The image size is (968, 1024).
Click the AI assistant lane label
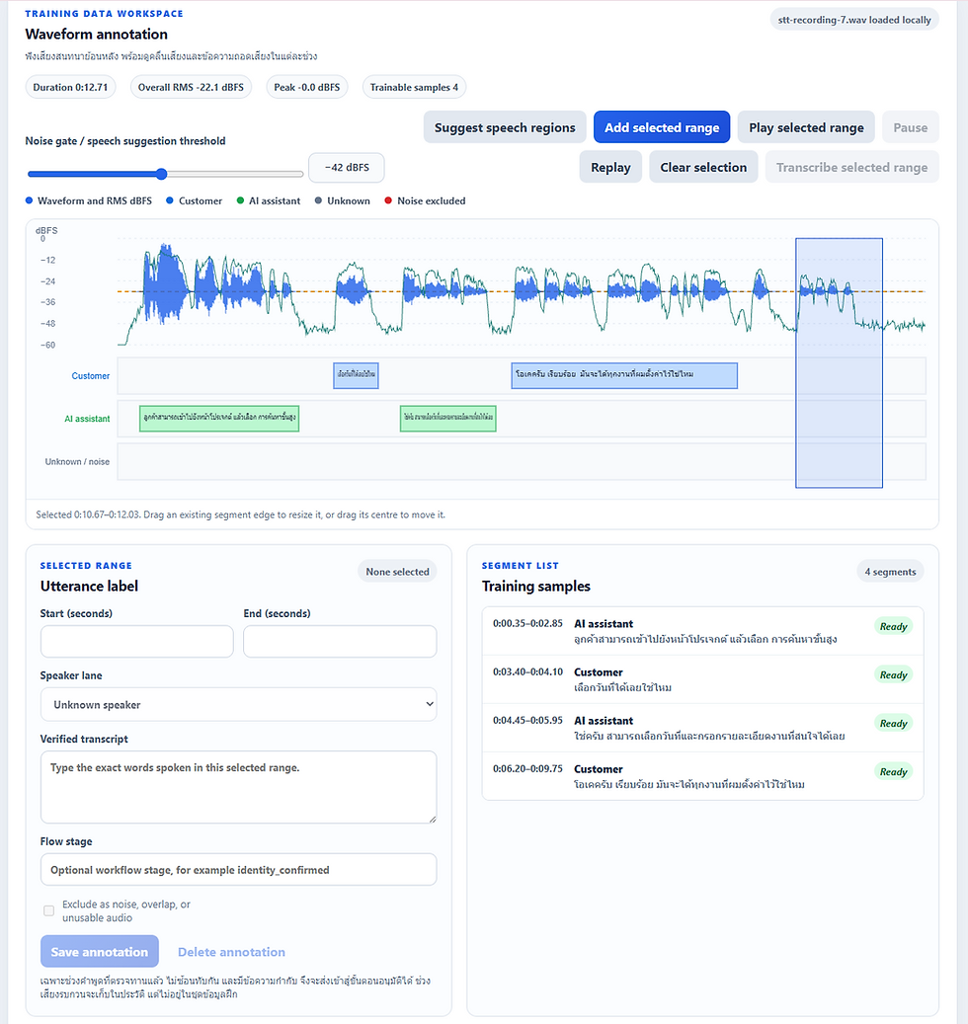coord(87,419)
